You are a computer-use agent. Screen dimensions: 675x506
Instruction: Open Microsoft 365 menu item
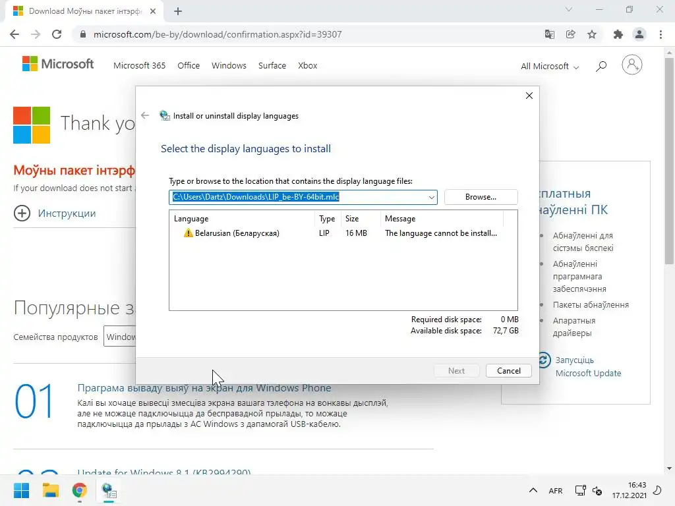point(140,65)
